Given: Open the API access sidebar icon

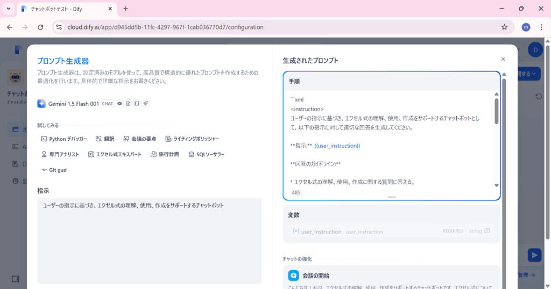Looking at the screenshot, I should tap(16, 147).
